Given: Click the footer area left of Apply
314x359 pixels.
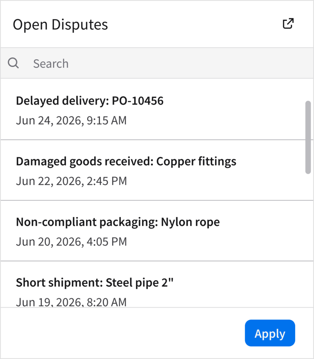Looking at the screenshot, I should (122, 333).
